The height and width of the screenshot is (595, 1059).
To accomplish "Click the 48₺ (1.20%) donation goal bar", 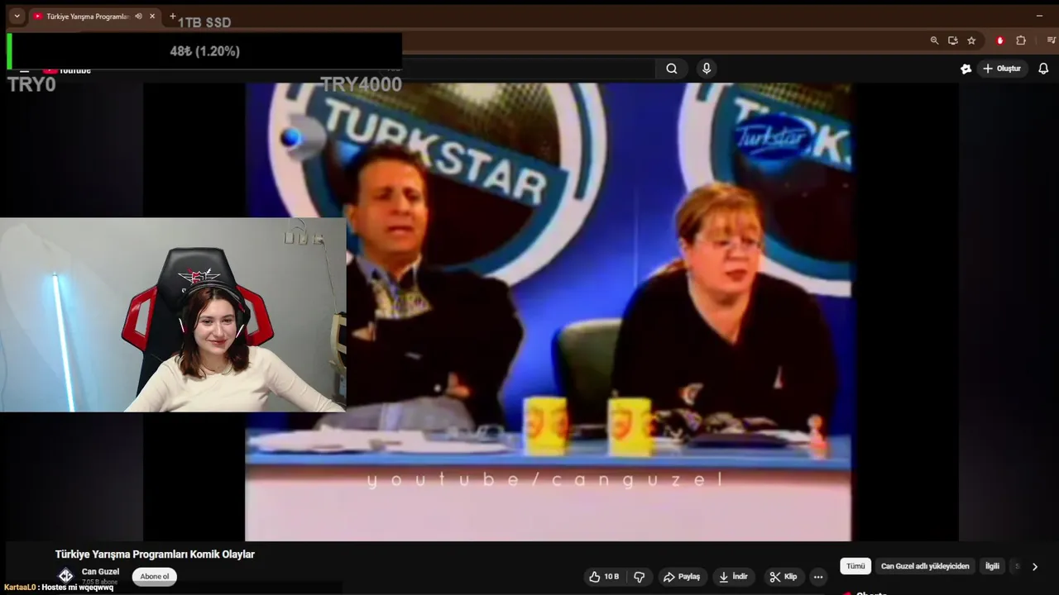I will click(204, 51).
